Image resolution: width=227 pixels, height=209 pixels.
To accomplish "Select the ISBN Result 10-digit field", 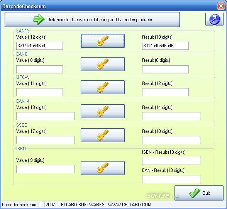I will point(171,161).
